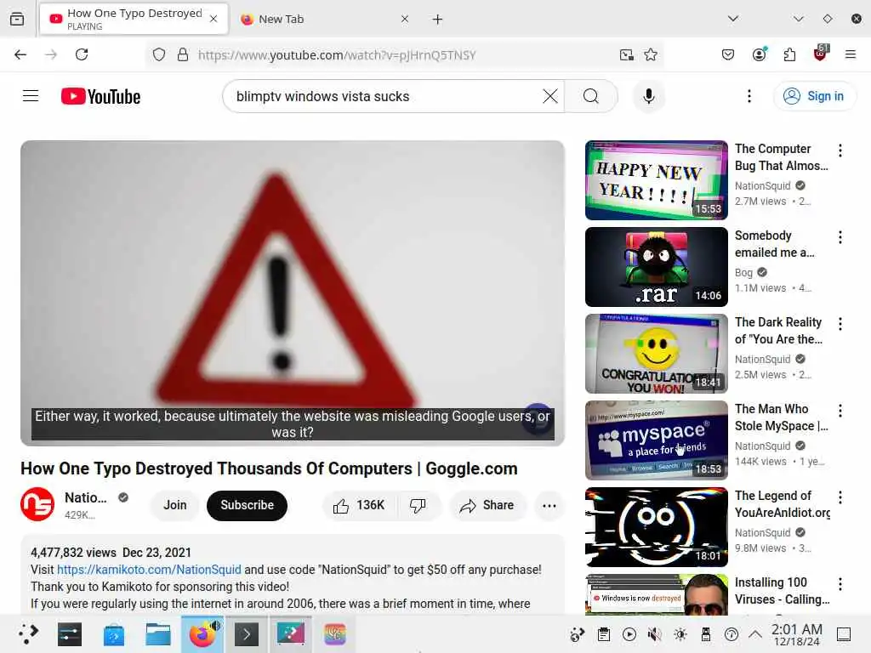Open The Man Who Stole MySpace title
The width and height of the screenshot is (871, 653).
tap(781, 417)
